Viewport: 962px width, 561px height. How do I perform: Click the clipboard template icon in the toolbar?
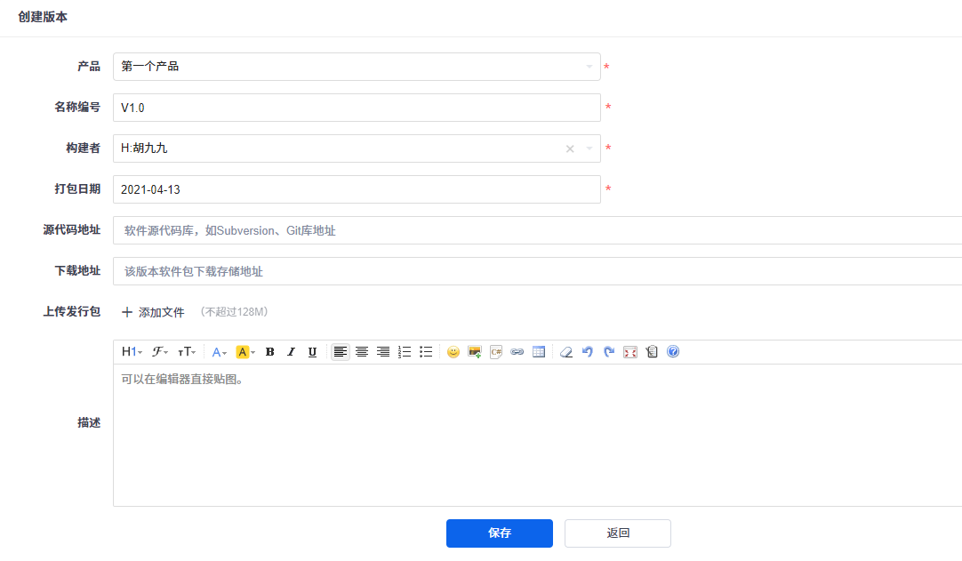(x=652, y=352)
